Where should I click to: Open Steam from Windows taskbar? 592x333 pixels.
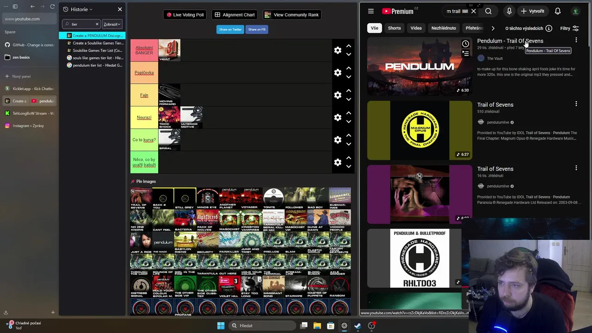358,326
